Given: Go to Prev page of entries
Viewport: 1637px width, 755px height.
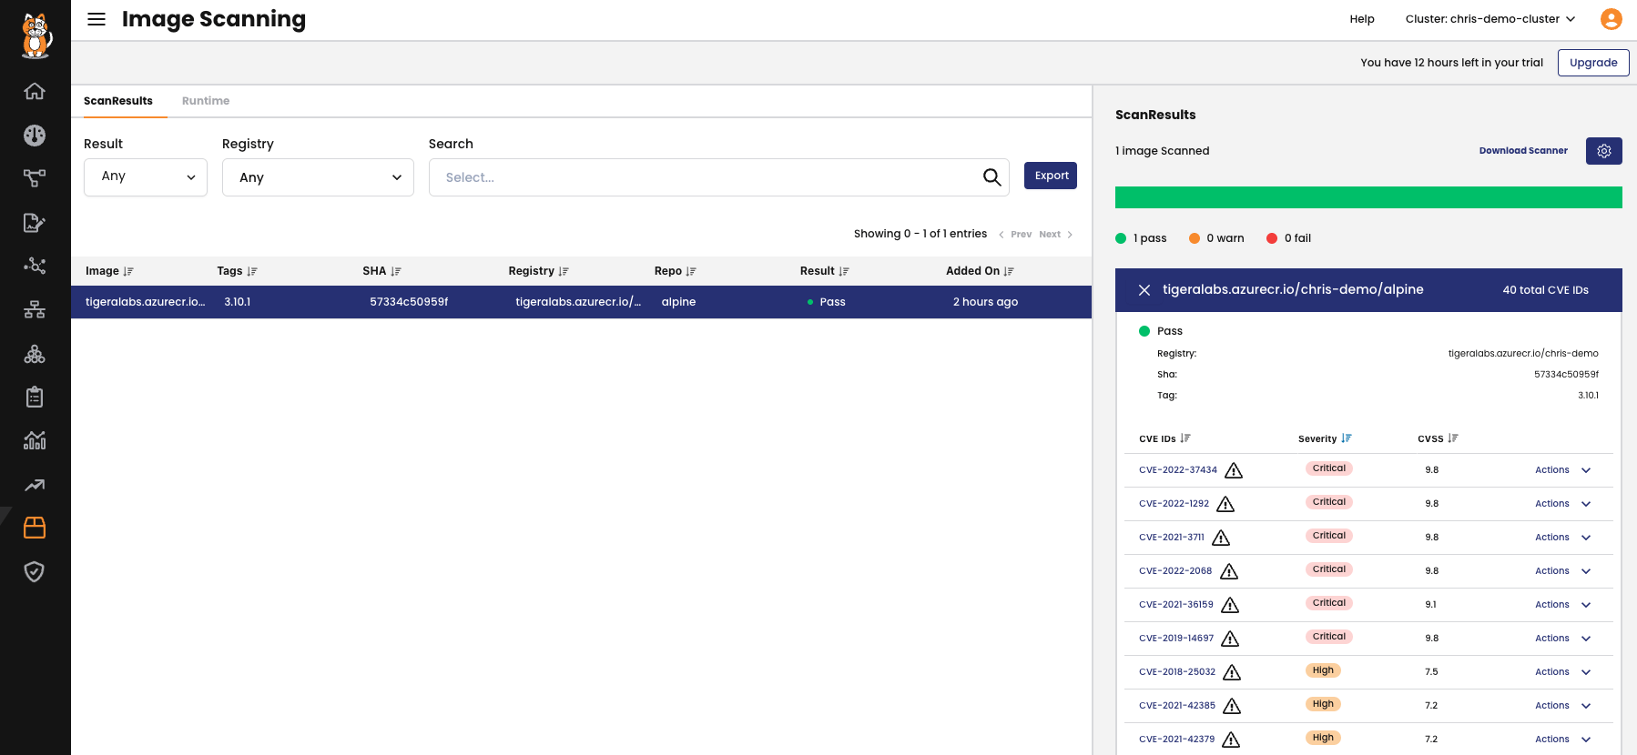Looking at the screenshot, I should pyautogui.click(x=1015, y=235).
